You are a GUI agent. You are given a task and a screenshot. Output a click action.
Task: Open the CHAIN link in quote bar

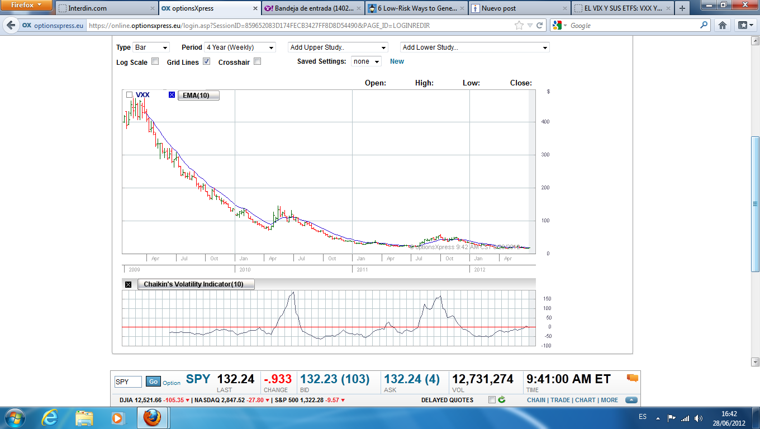pyautogui.click(x=536, y=400)
